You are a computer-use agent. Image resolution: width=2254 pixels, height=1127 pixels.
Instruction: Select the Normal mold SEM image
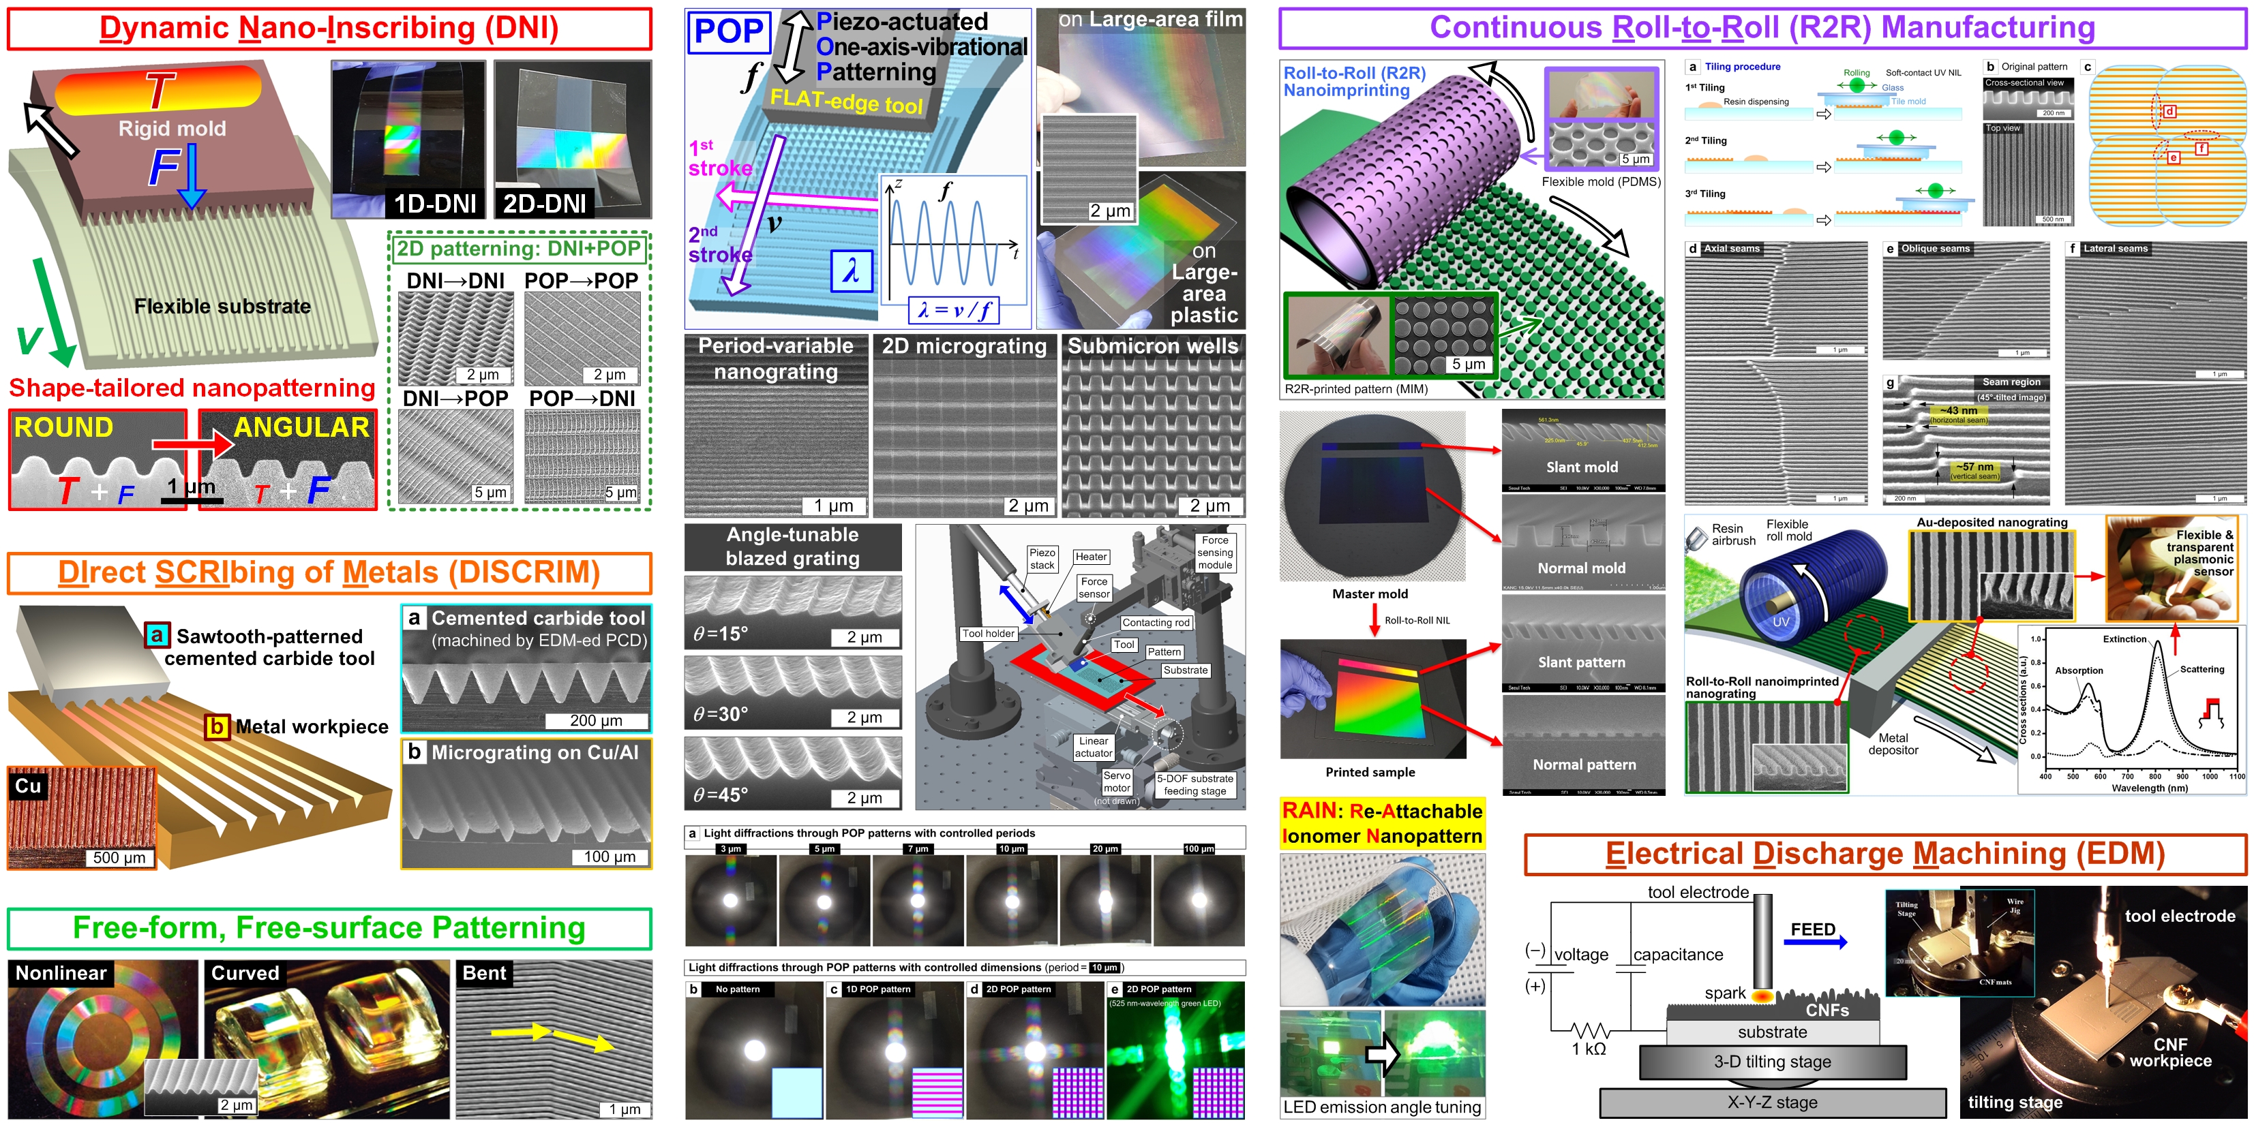tap(1584, 544)
